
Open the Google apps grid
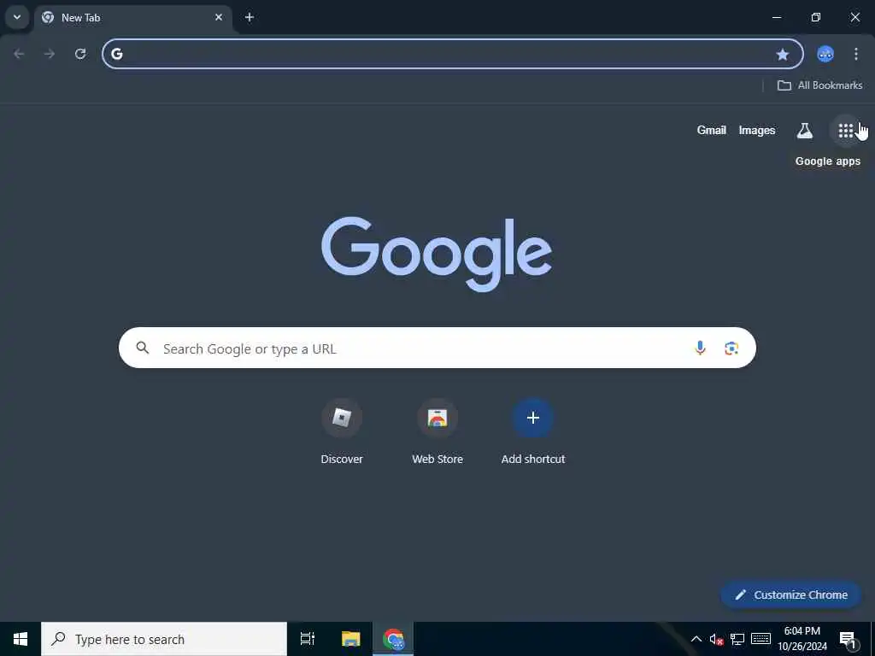845,131
